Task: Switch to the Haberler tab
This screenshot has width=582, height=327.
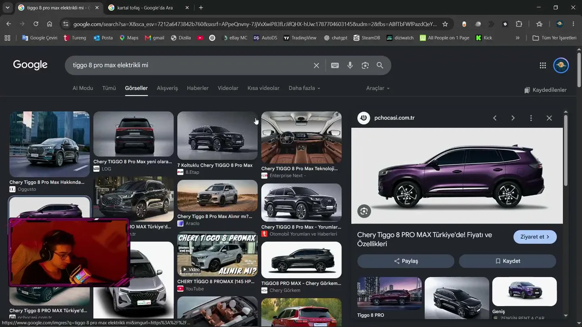Action: [x=198, y=88]
